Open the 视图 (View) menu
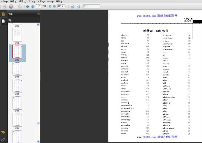Viewport: 202px width, 143px height. pyautogui.click(x=23, y=1)
